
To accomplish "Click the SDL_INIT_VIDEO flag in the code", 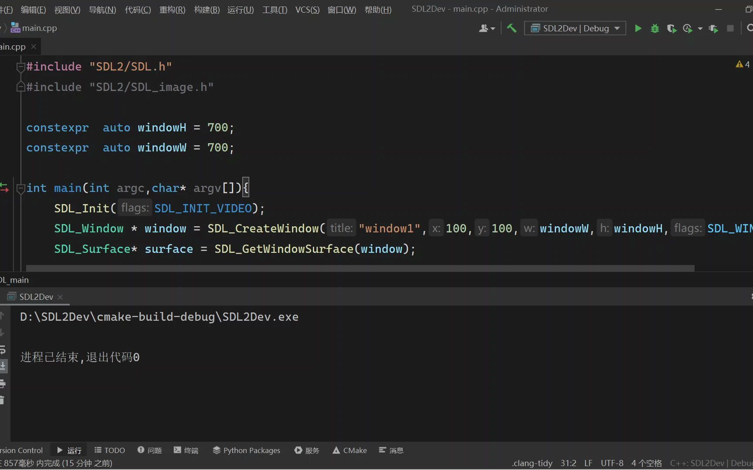I will 203,208.
